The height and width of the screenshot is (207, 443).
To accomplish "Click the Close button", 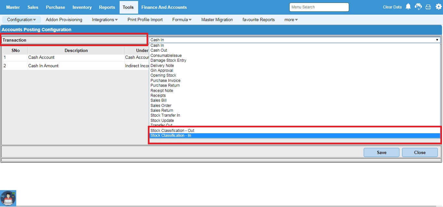I will [x=420, y=152].
